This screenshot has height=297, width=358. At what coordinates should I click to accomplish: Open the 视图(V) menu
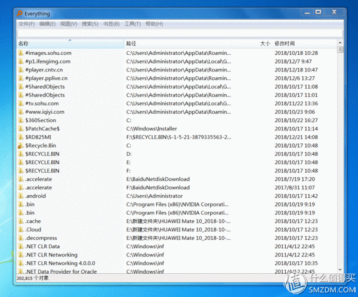(69, 24)
